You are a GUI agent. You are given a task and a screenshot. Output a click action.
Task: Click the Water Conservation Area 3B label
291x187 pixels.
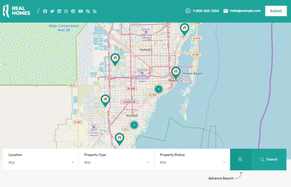(64, 28)
